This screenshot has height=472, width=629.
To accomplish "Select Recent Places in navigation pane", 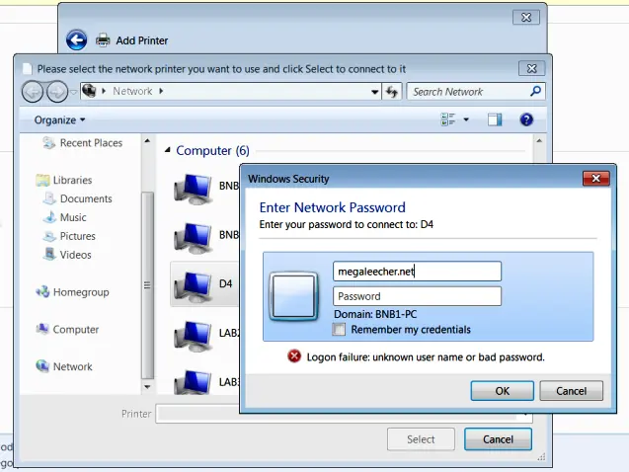I will [91, 143].
